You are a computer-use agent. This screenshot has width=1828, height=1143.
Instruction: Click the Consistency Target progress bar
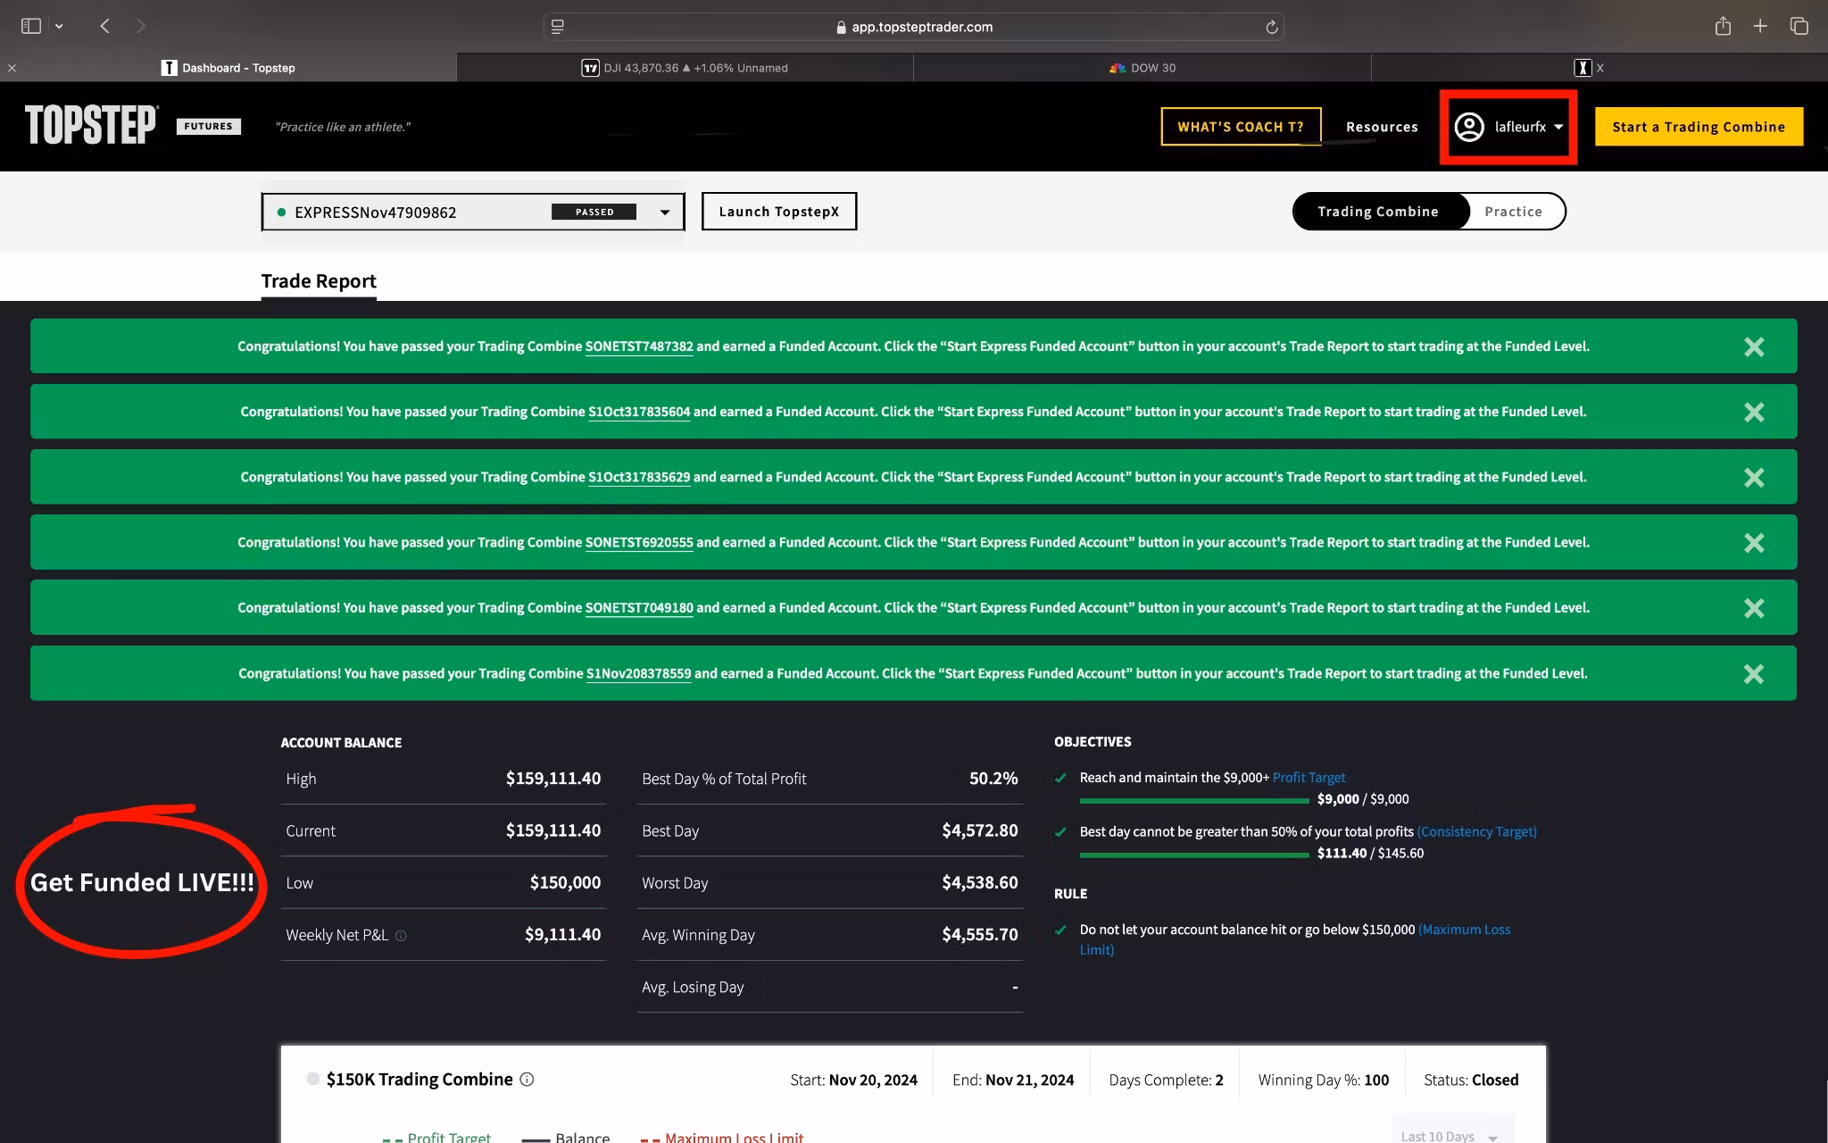[x=1194, y=855]
